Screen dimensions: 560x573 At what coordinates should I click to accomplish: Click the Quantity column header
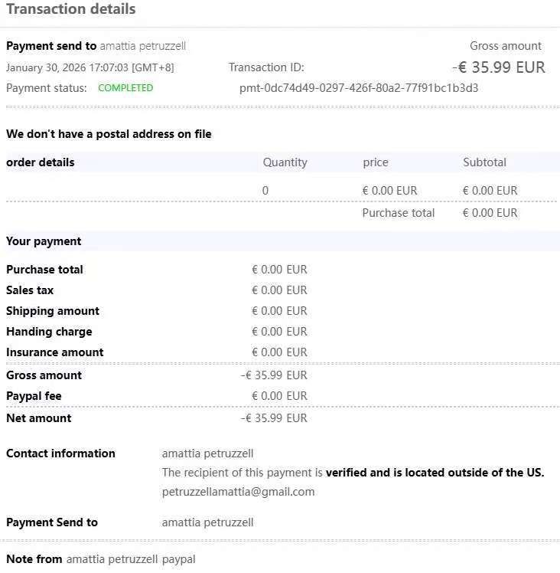[x=285, y=162]
